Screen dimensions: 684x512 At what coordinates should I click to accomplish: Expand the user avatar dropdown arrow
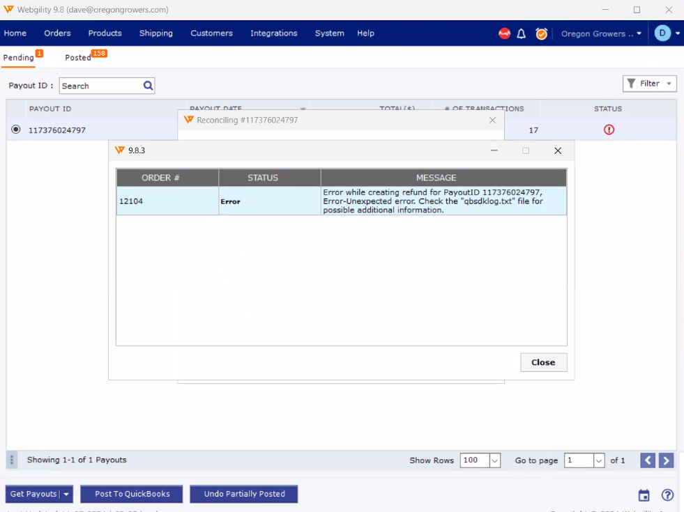coord(678,33)
